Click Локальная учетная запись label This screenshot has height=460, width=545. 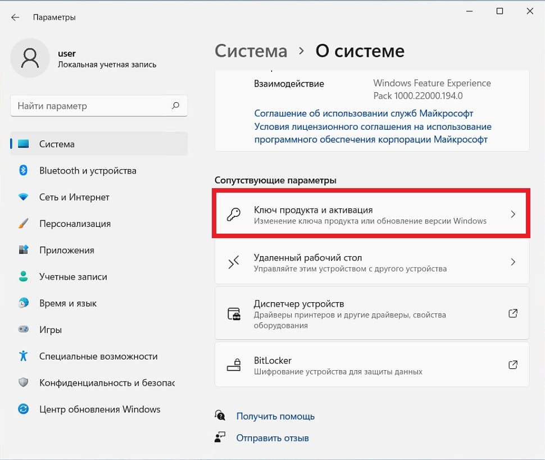(107, 65)
